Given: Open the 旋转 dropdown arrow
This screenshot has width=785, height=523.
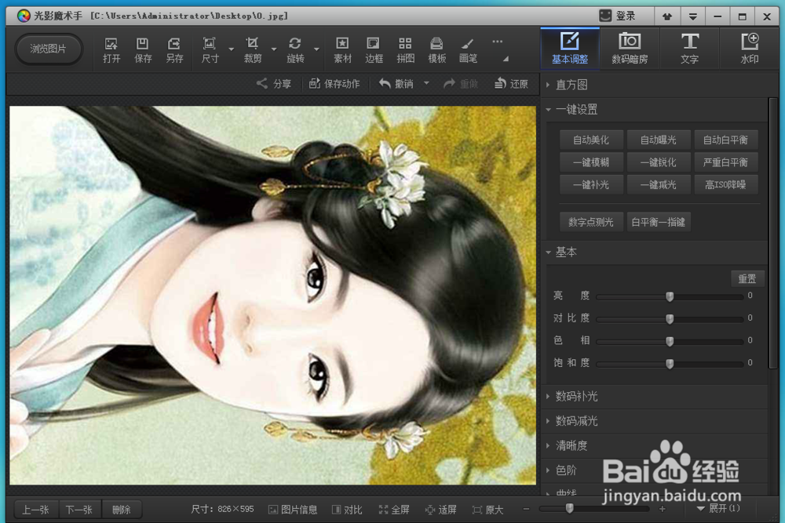Looking at the screenshot, I should [316, 49].
